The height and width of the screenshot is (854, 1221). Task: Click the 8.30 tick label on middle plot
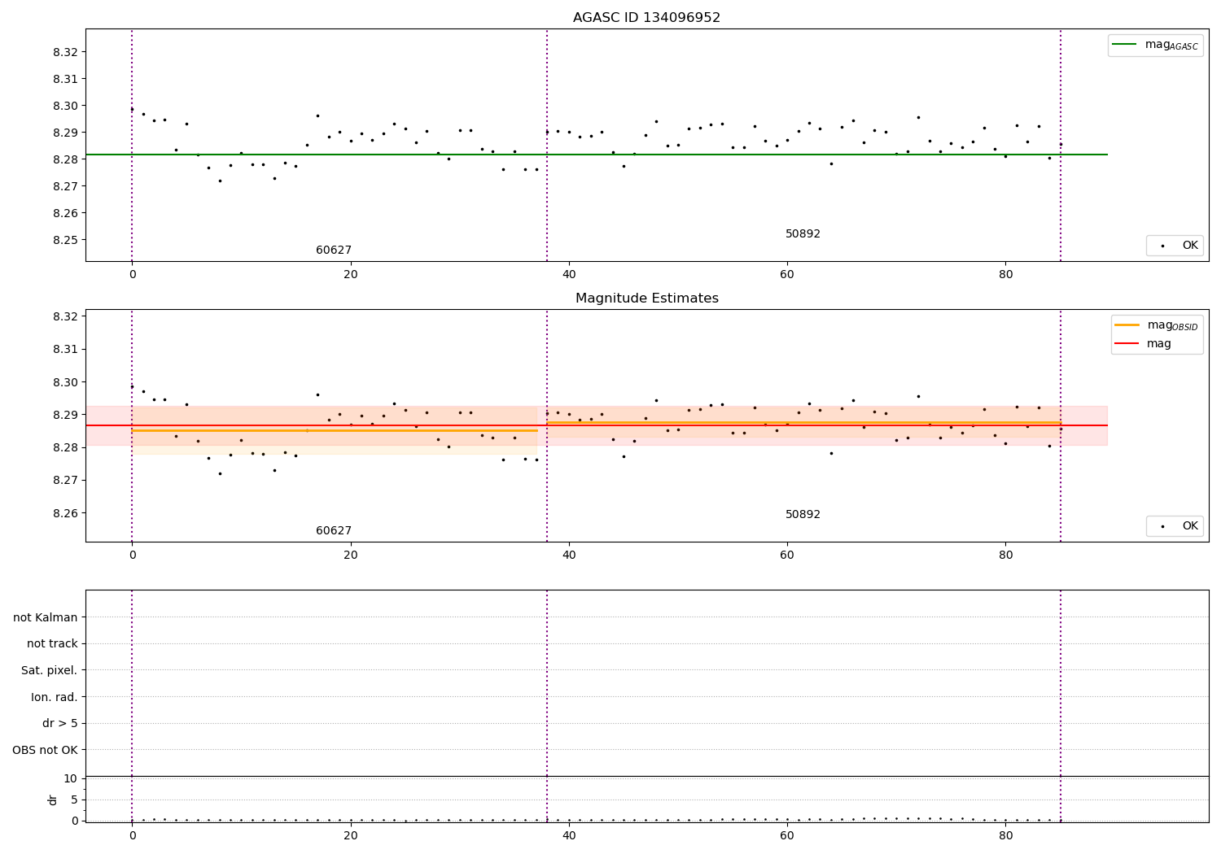point(65,382)
